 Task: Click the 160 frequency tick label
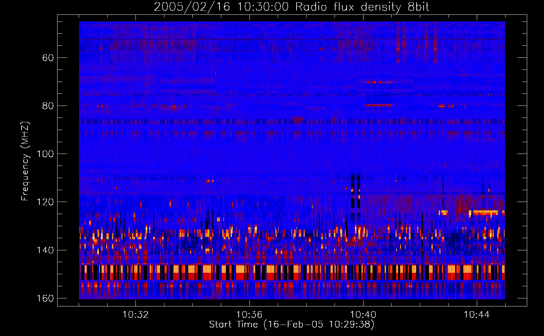[x=45, y=298]
